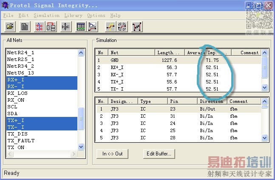Viewport: 275px width, 180px height.
Task: Click down arrow of All Nets scrollbar
Action: pyautogui.click(x=81, y=147)
